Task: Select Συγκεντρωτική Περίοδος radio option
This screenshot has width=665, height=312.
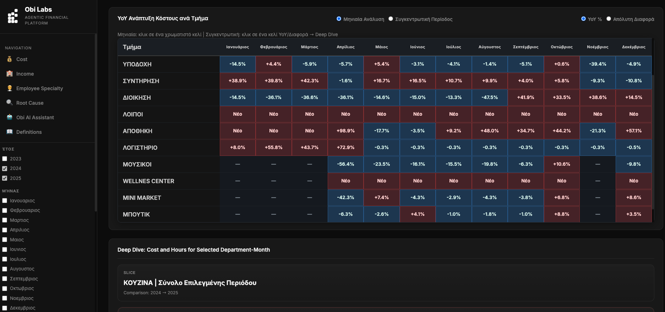Action: point(391,19)
